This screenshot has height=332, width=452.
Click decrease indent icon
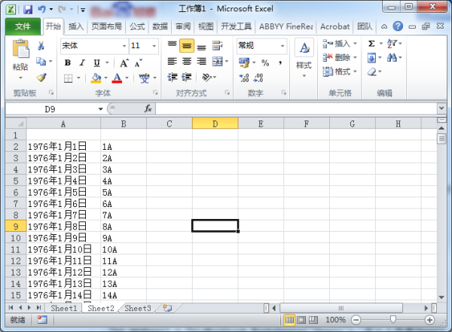pos(173,78)
